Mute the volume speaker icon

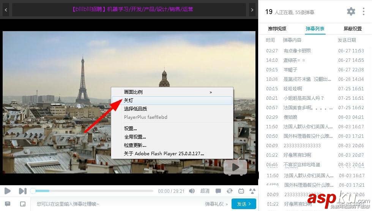[192, 191]
